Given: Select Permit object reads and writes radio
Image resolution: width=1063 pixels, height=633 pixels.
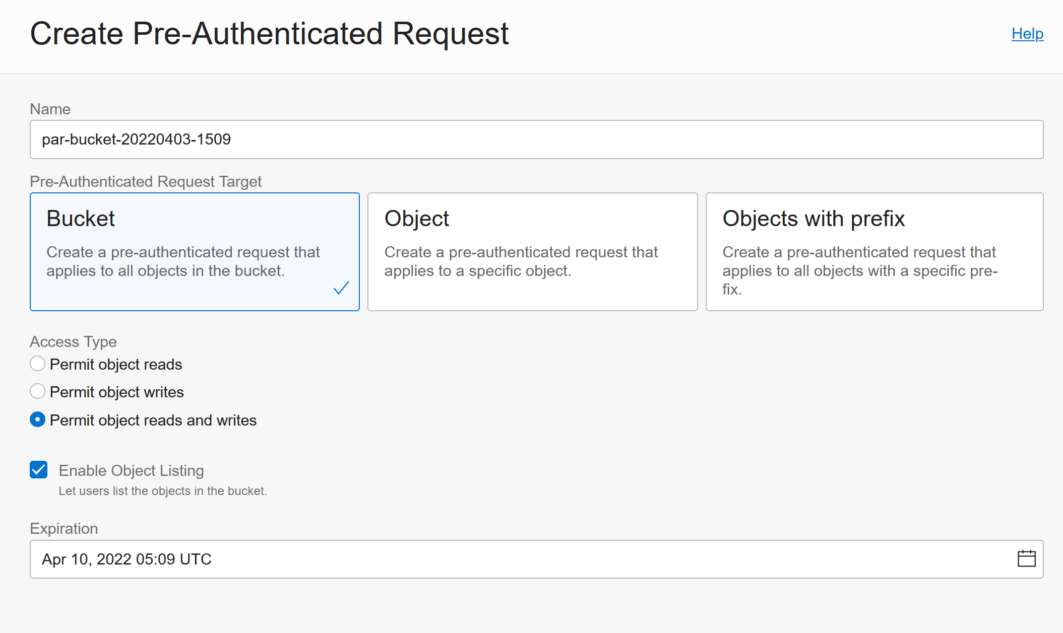Looking at the screenshot, I should (38, 419).
